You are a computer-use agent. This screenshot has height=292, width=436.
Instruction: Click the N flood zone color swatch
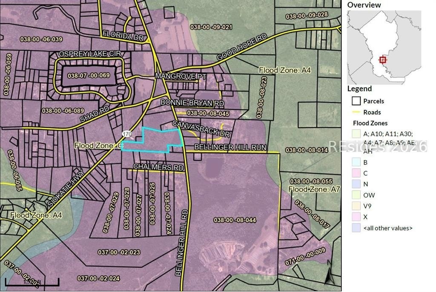pos(356,184)
